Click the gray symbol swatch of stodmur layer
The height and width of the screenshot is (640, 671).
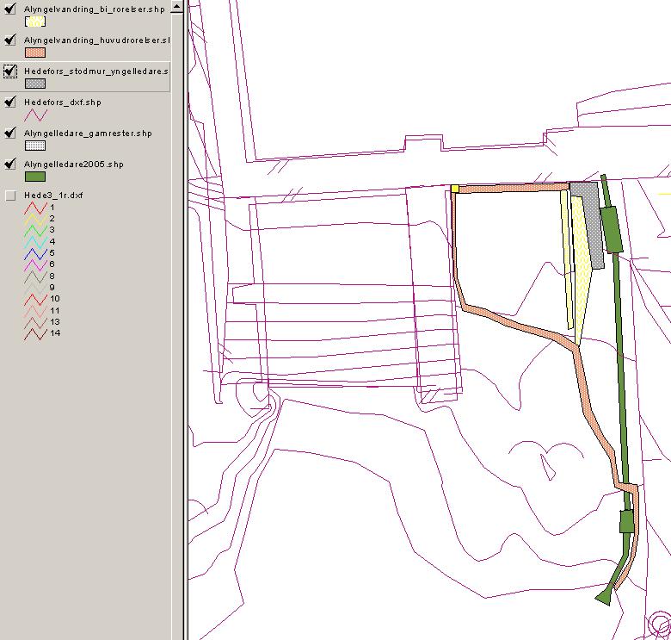point(35,84)
